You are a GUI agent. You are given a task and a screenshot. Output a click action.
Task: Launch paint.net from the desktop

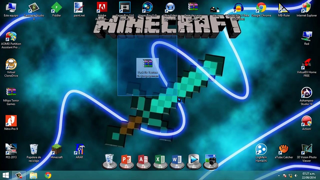pos(79,10)
